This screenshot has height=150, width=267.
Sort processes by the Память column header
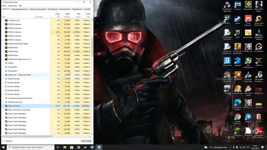point(65,15)
